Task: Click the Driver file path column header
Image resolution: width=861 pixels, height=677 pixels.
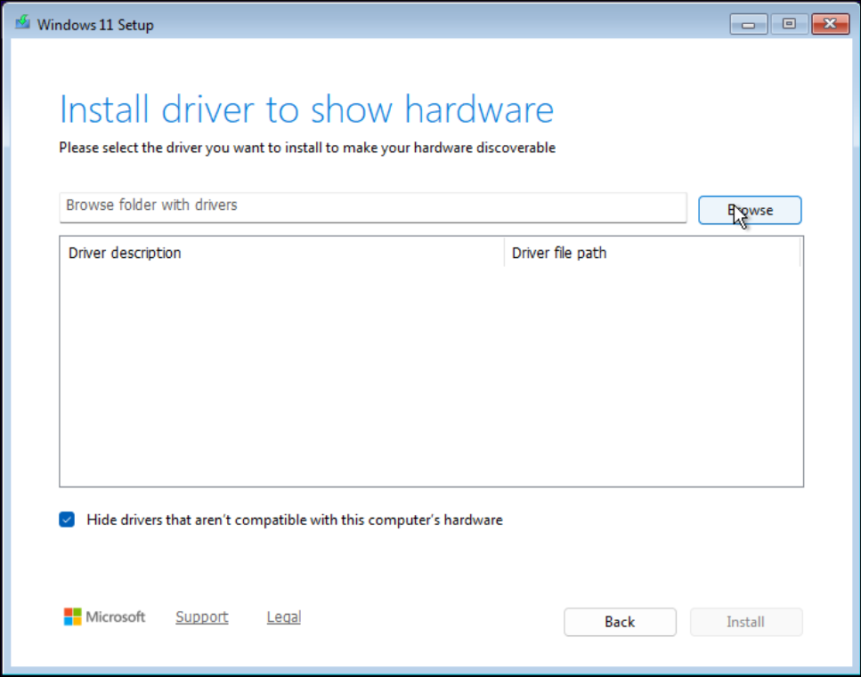Action: pyautogui.click(x=653, y=253)
